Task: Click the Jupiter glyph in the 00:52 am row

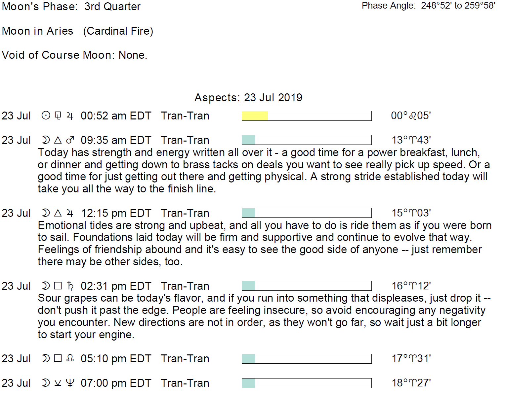Action: (70, 116)
